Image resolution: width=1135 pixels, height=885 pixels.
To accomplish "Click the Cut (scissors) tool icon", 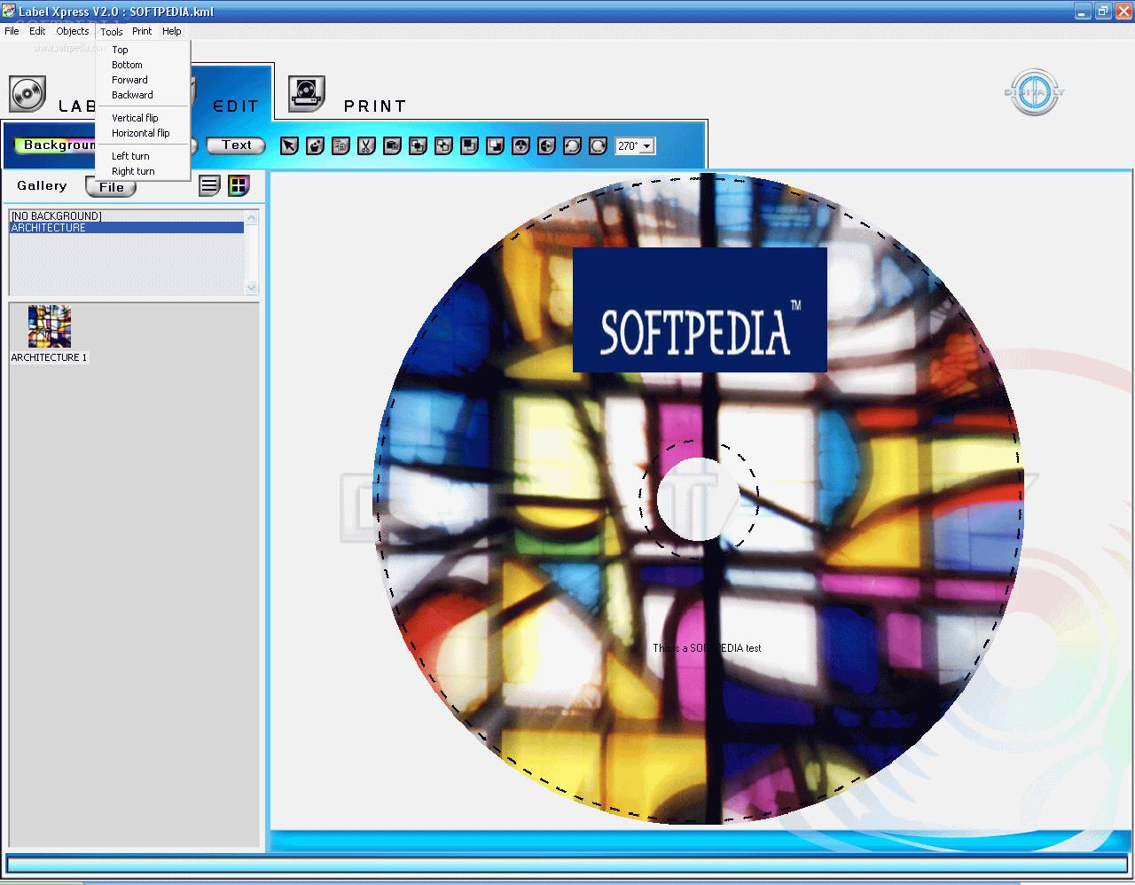I will [x=365, y=145].
